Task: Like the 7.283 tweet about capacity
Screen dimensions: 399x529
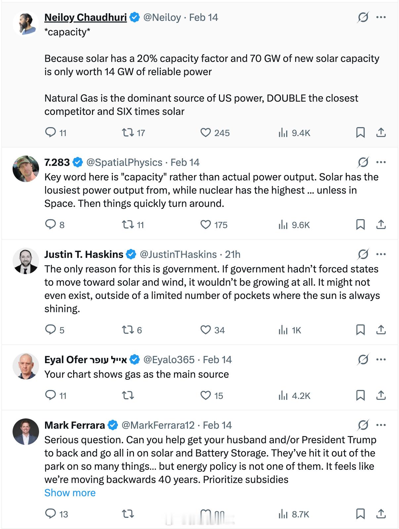Action: point(205,225)
